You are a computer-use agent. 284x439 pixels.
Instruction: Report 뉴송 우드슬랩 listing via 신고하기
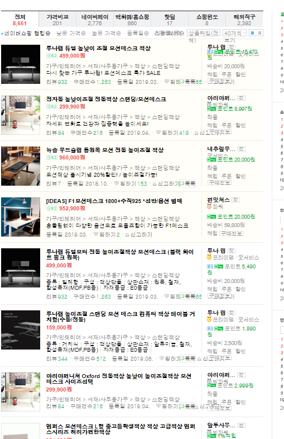point(165,183)
